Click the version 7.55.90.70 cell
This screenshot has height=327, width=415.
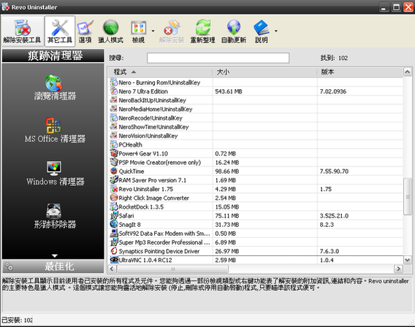(x=334, y=171)
